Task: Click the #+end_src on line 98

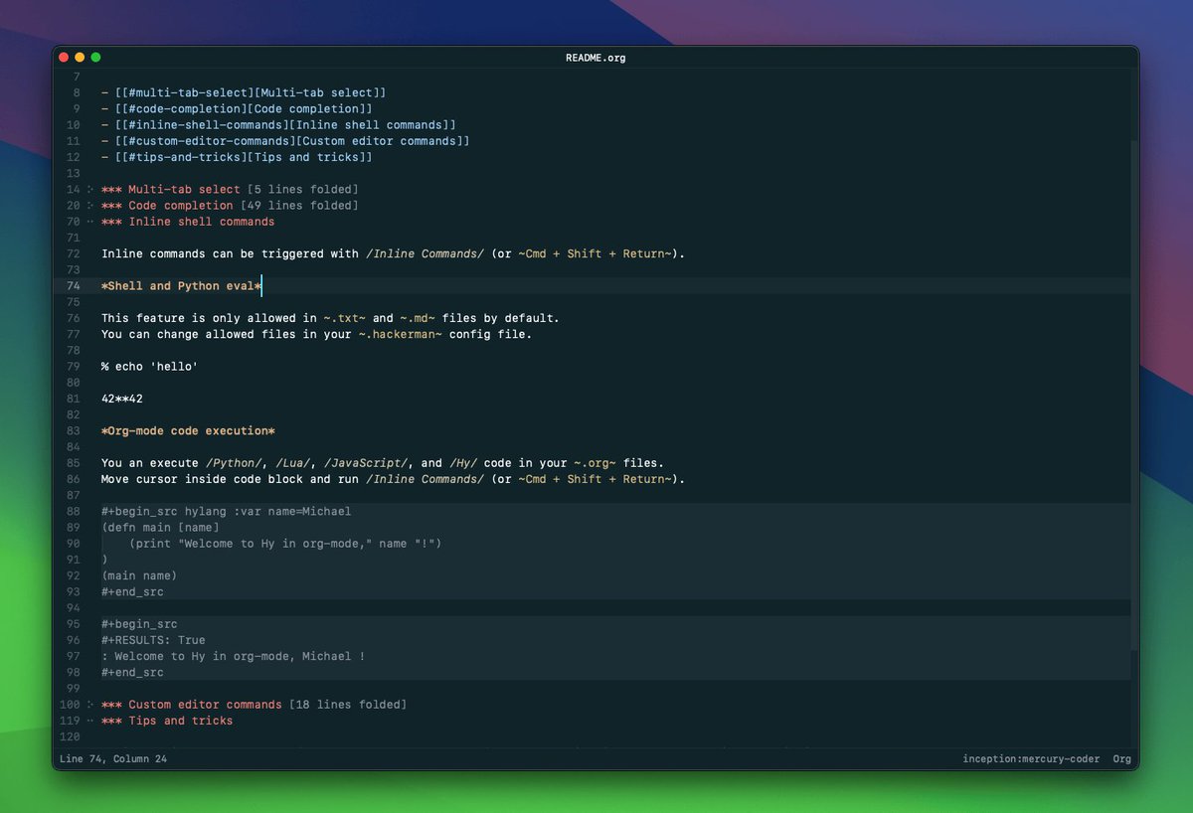Action: point(132,673)
